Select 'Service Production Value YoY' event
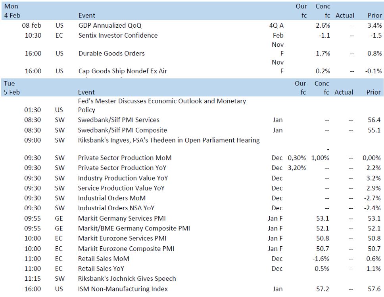The image size is (384, 297). pos(121,188)
